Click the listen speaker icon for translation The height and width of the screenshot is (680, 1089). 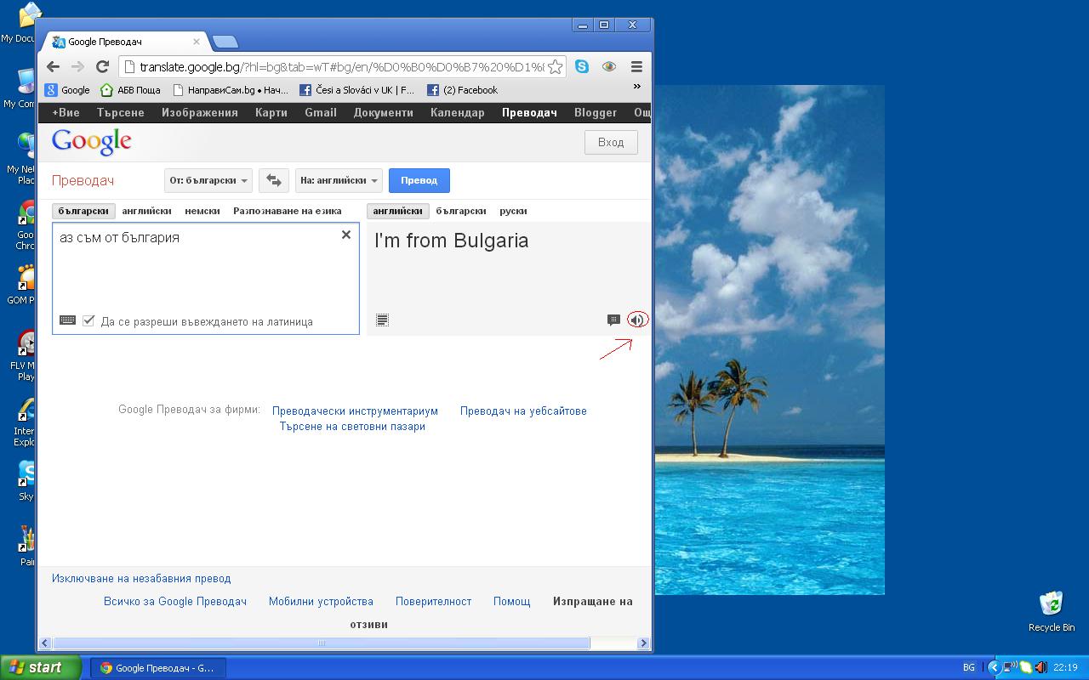(636, 320)
